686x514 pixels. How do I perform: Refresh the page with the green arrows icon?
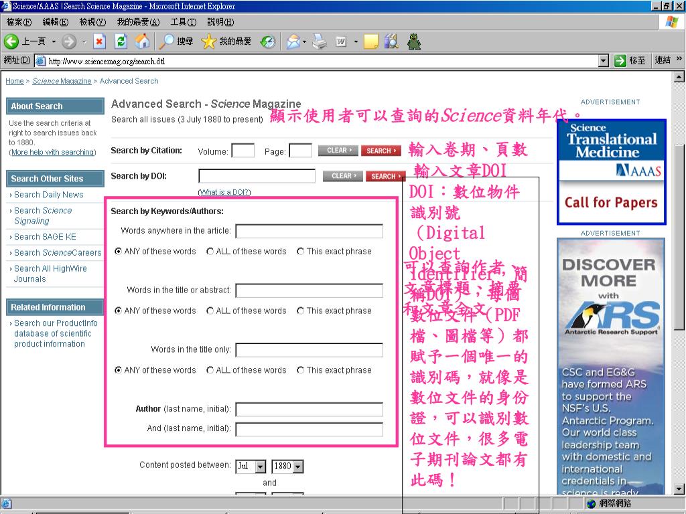pyautogui.click(x=121, y=41)
